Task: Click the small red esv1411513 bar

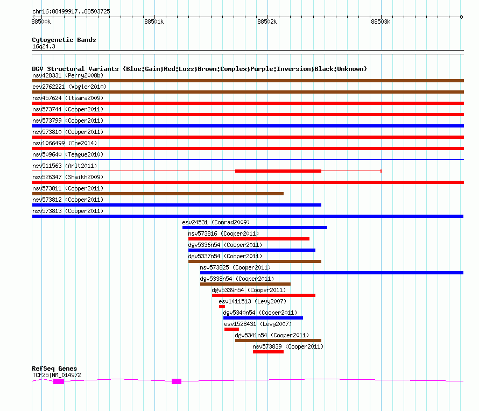Action: click(222, 307)
